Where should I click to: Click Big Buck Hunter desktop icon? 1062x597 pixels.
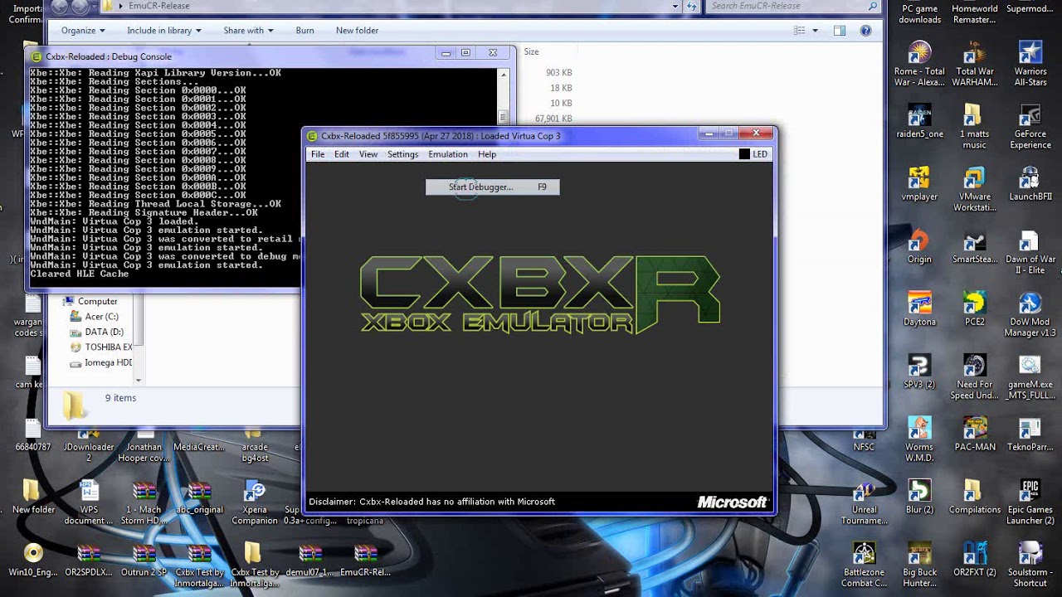pyautogui.click(x=919, y=565)
